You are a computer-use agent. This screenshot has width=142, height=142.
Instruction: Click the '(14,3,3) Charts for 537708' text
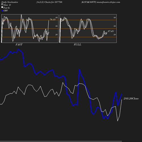click(x=49, y=2)
